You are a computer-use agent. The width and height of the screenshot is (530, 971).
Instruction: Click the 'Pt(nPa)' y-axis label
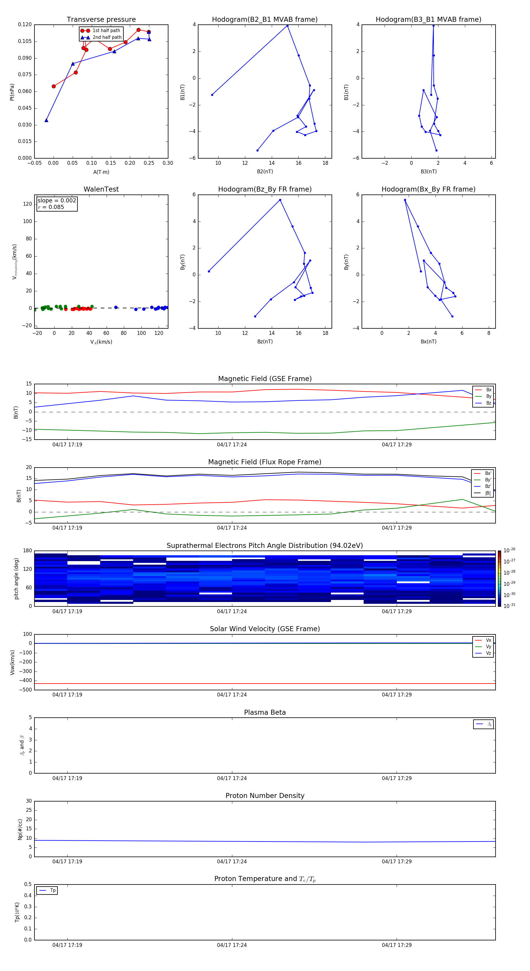pyautogui.click(x=12, y=92)
